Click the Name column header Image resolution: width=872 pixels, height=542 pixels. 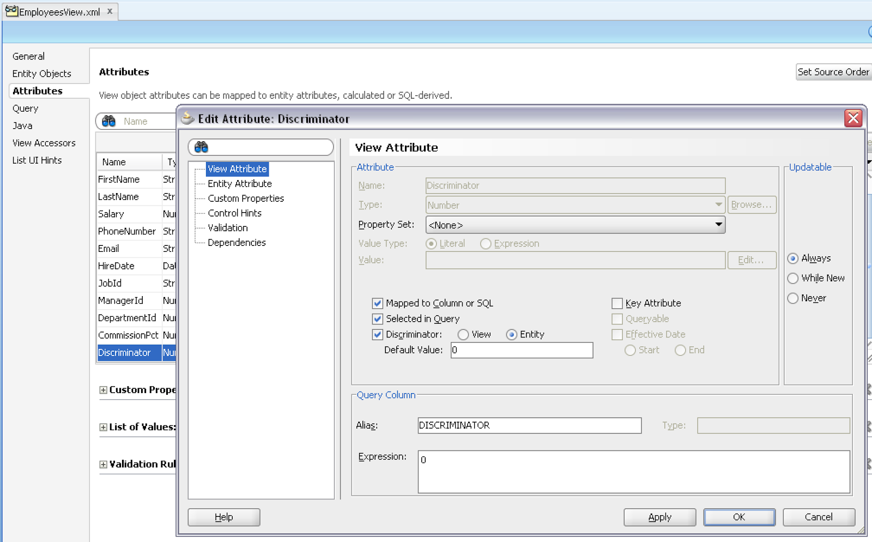coord(130,162)
